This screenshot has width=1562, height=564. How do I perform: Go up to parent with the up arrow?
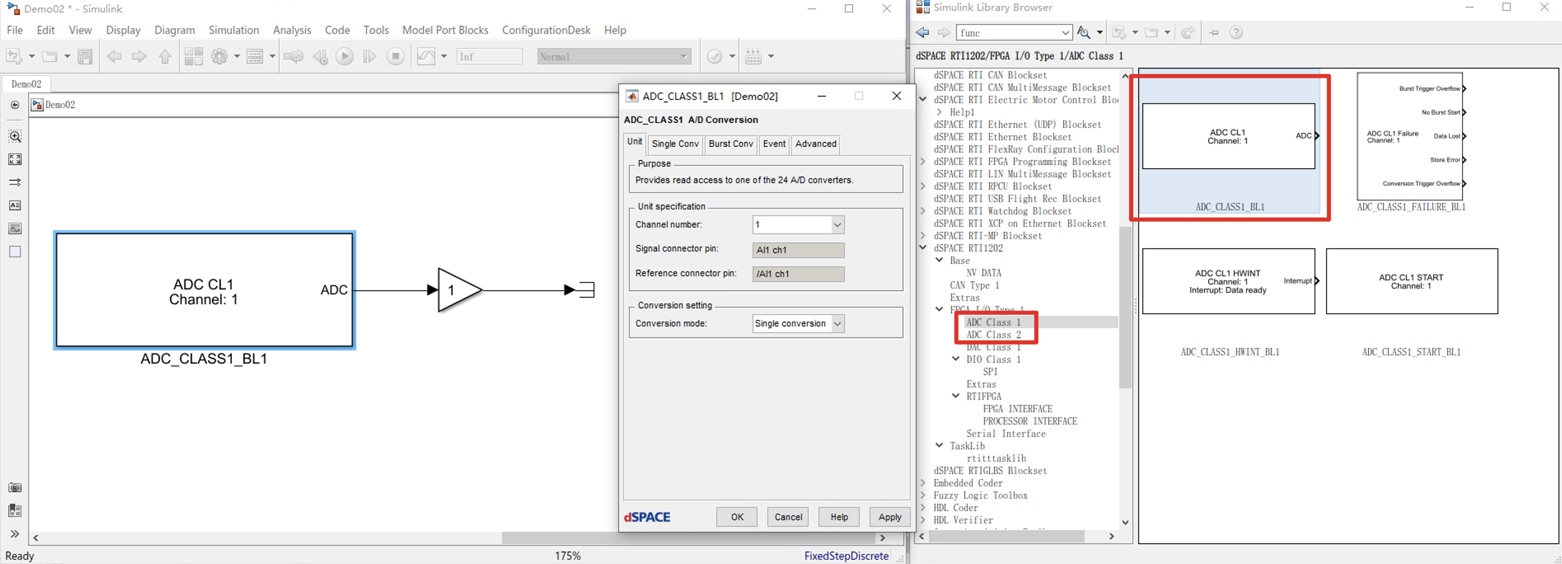pos(165,56)
